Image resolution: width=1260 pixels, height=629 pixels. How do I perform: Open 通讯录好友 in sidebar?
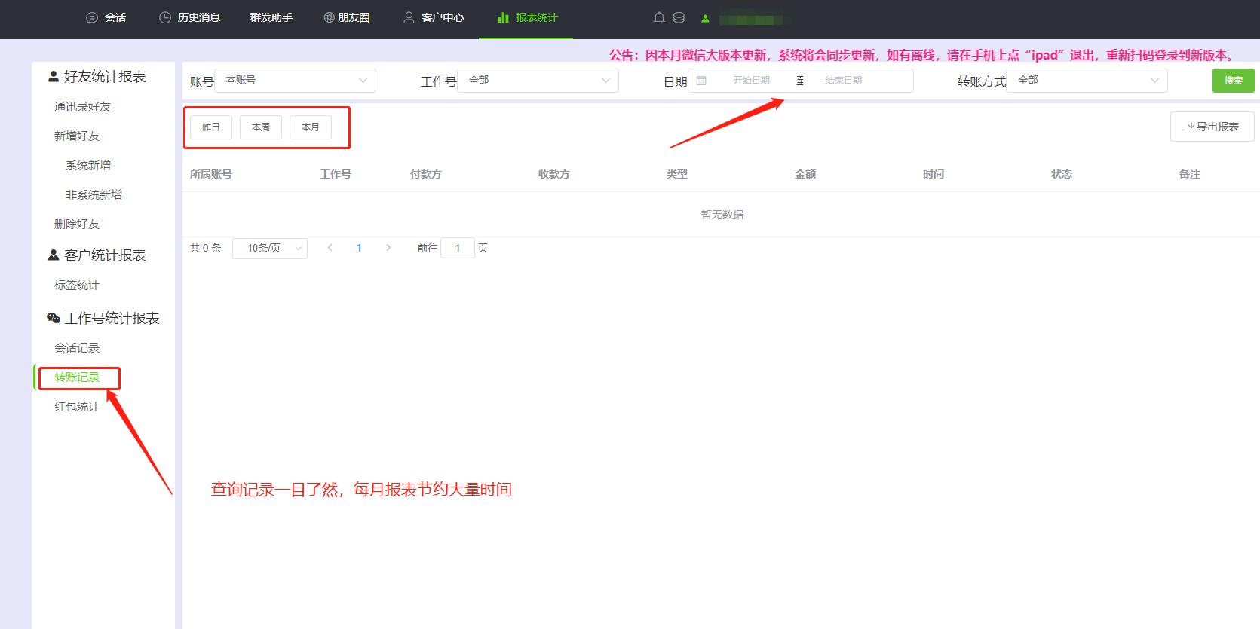coord(82,107)
